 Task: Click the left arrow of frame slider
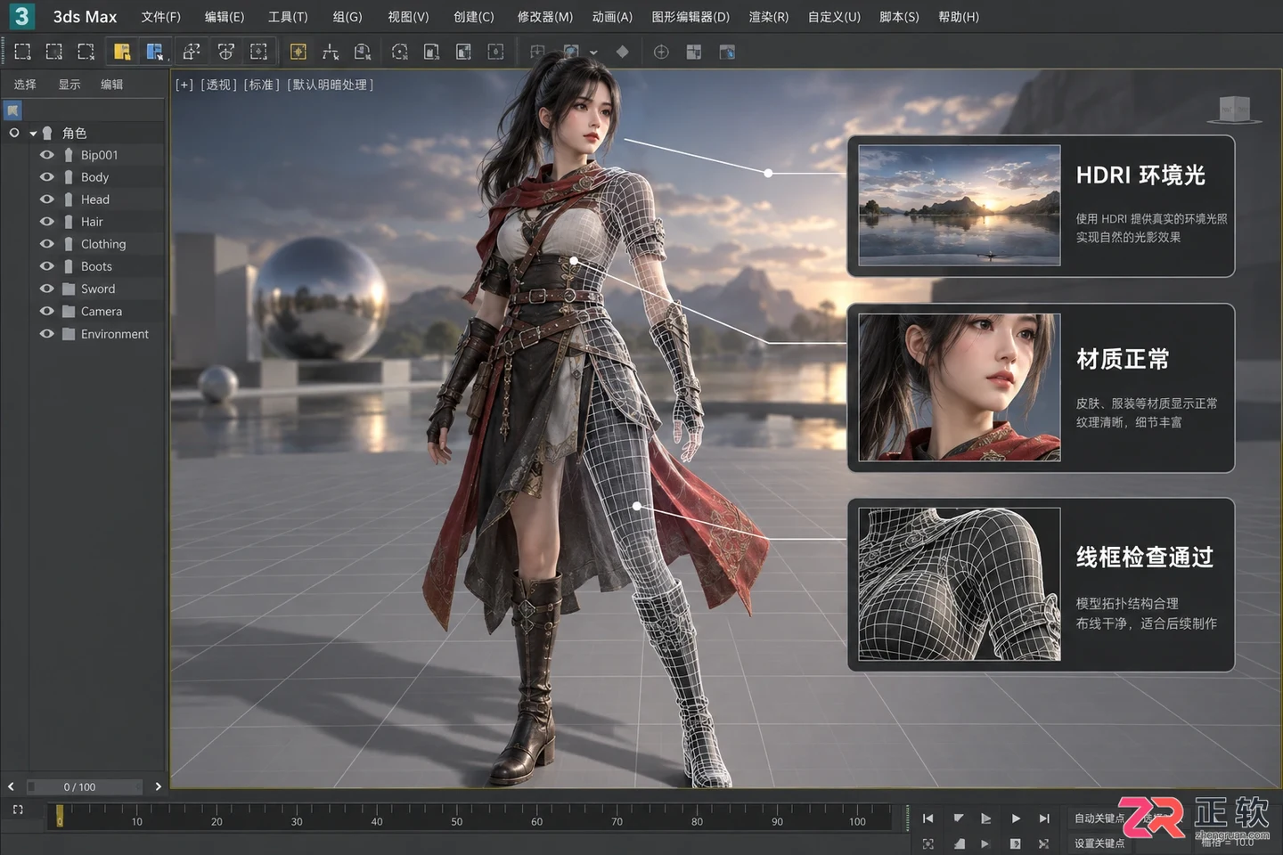point(11,786)
